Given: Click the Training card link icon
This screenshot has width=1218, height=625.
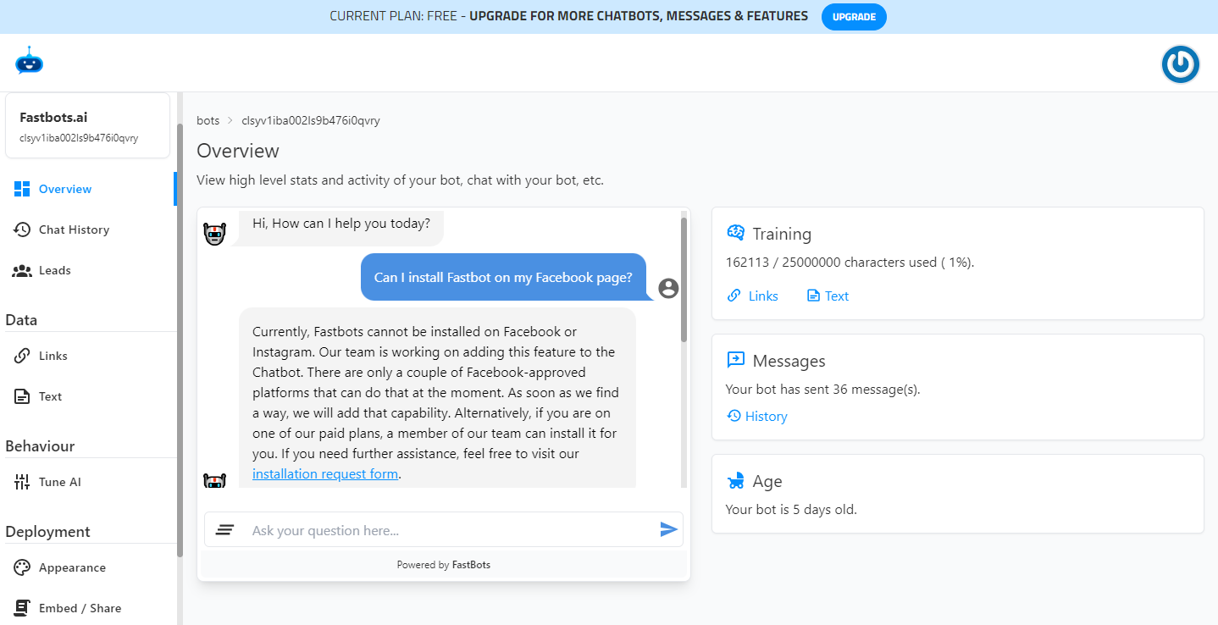Looking at the screenshot, I should [x=734, y=296].
